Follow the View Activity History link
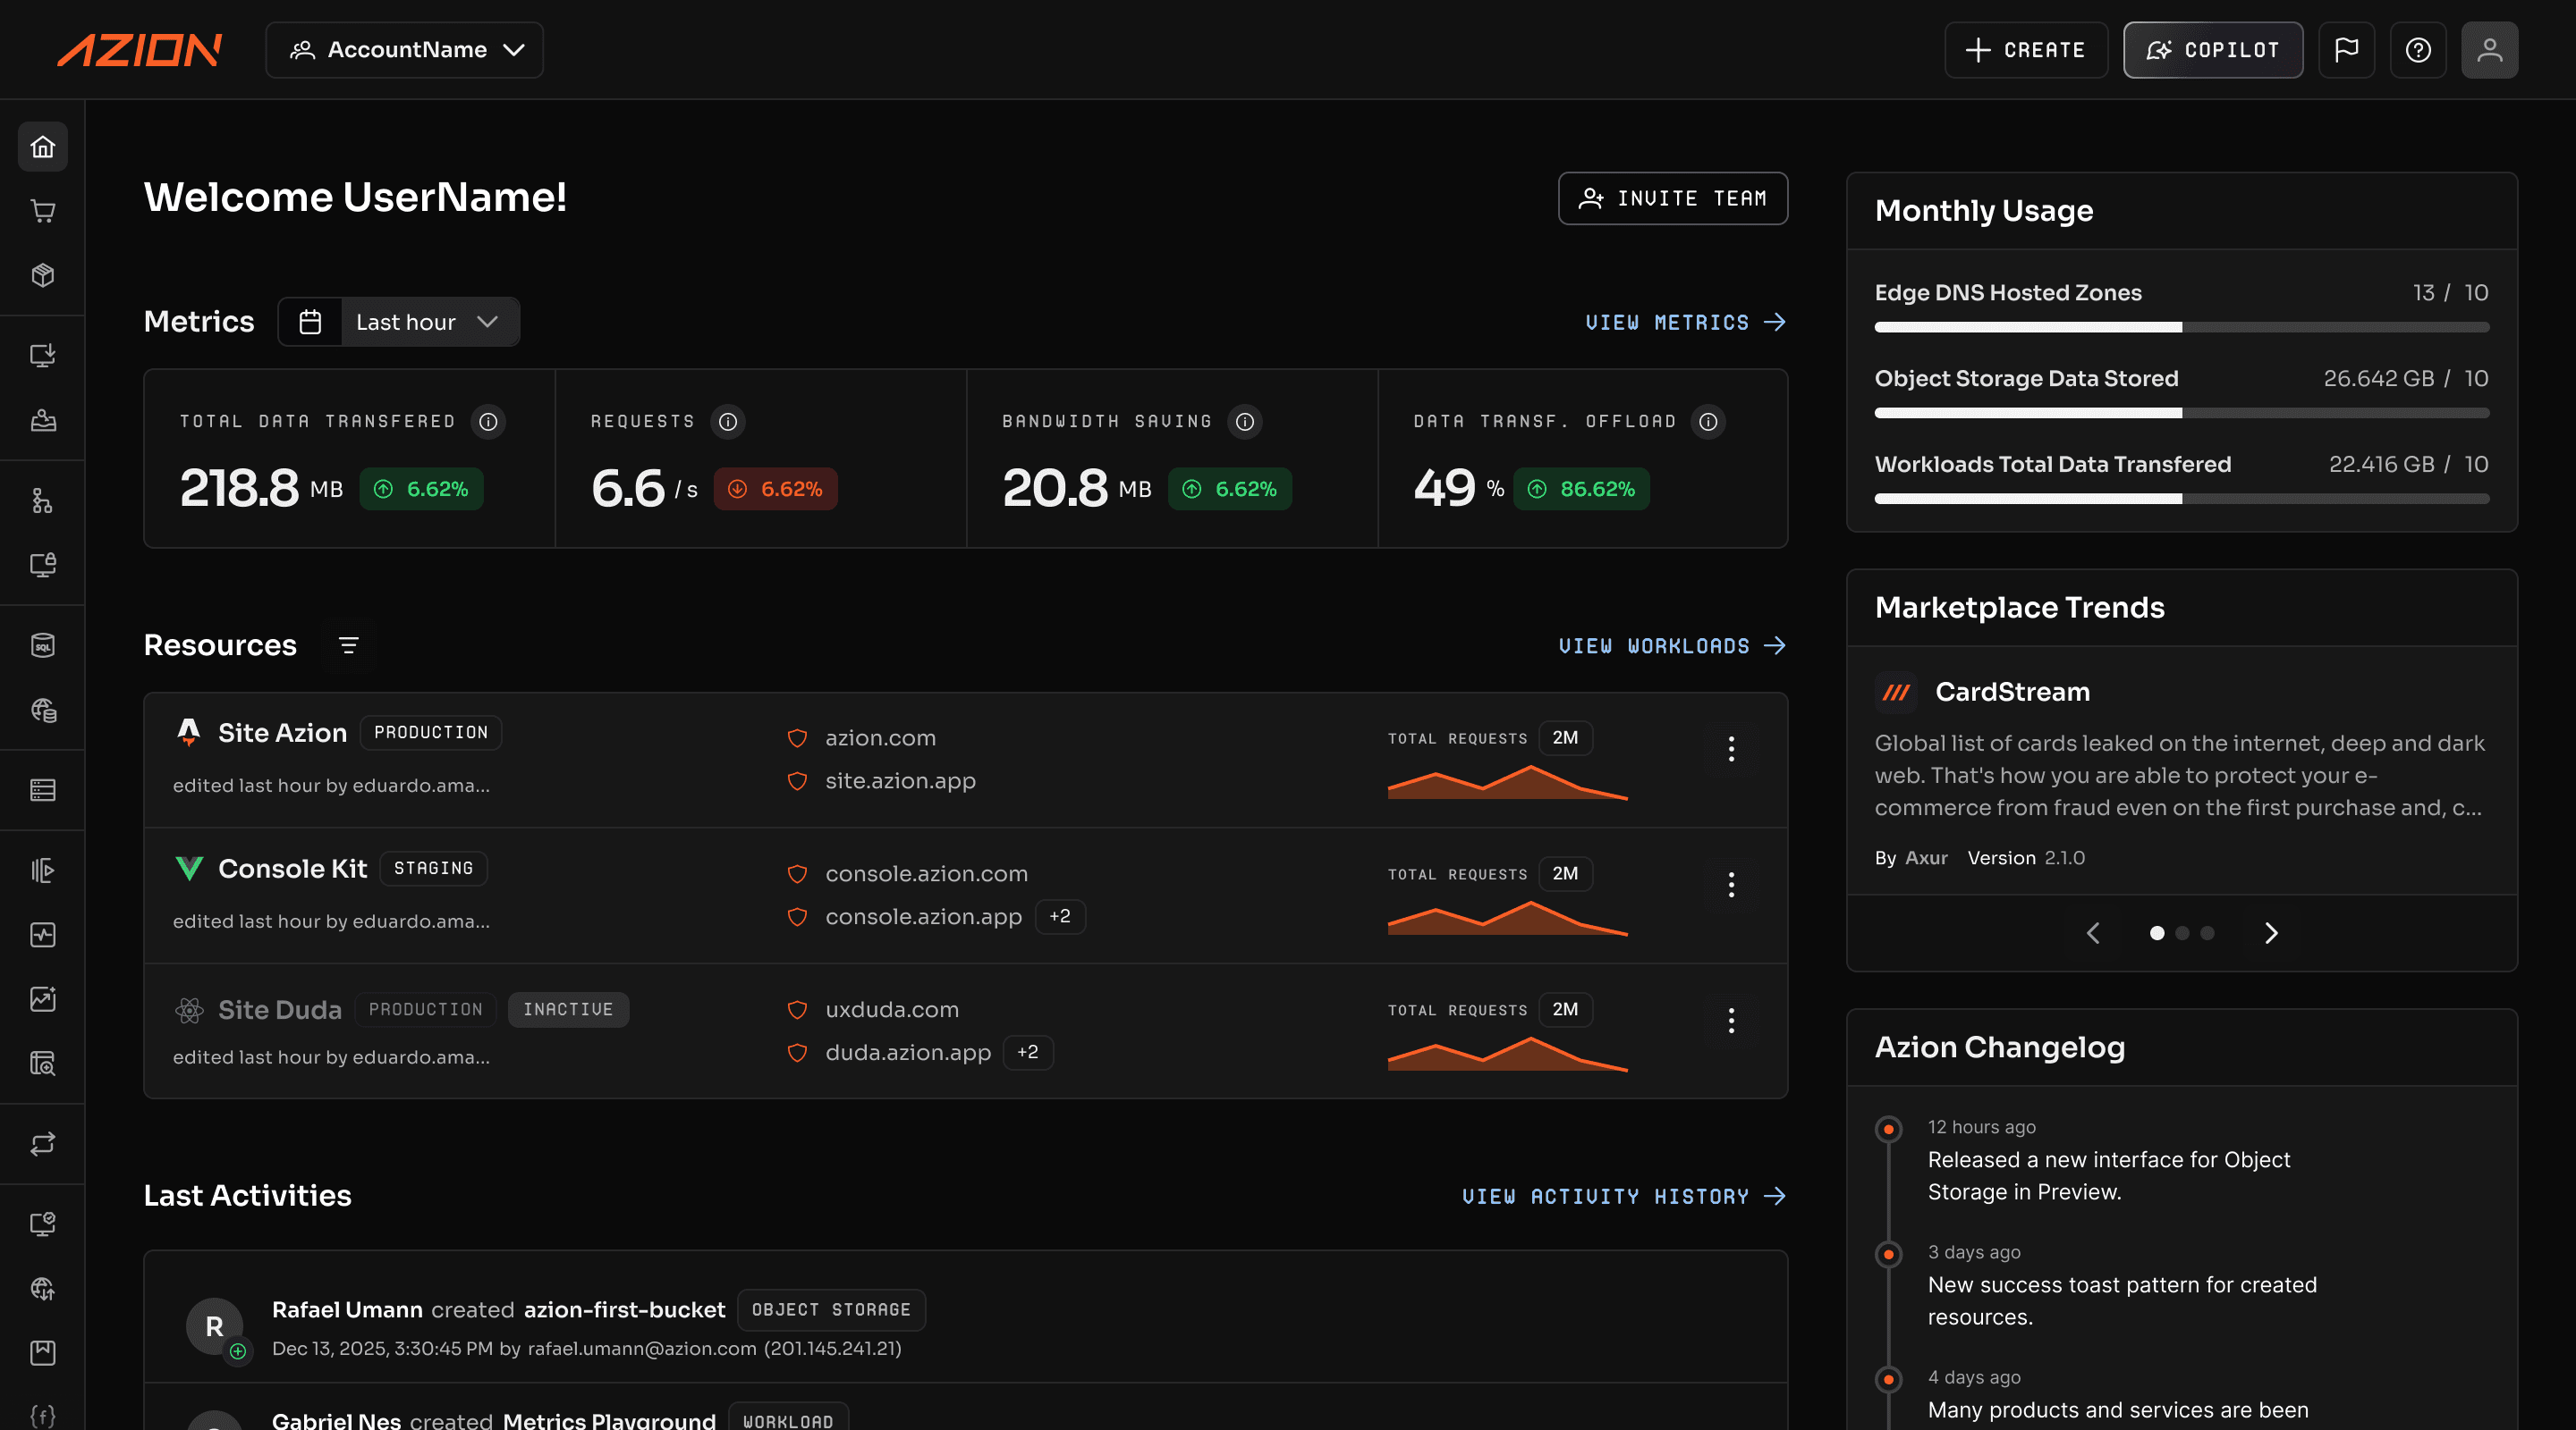This screenshot has height=1430, width=2576. [1624, 1196]
